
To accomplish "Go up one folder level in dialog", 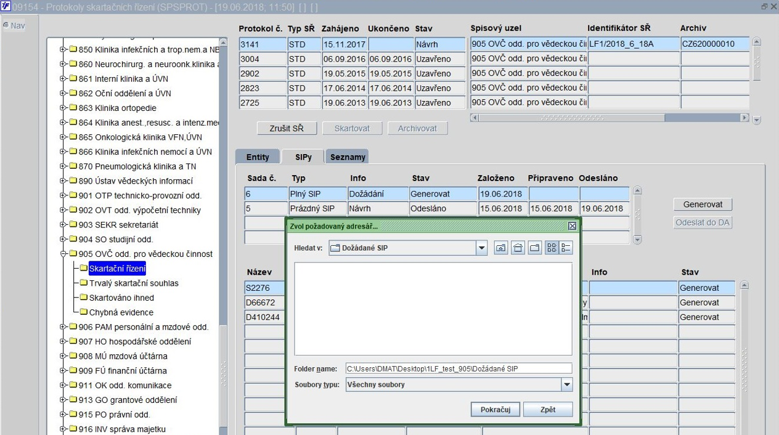I will [501, 248].
